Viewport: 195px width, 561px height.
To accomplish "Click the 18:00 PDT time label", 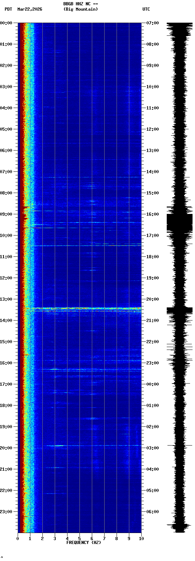I will (6, 406).
